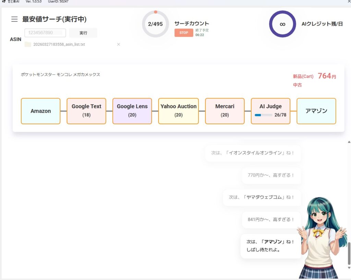
Task: Select the Mercari (20) step
Action: (225, 111)
